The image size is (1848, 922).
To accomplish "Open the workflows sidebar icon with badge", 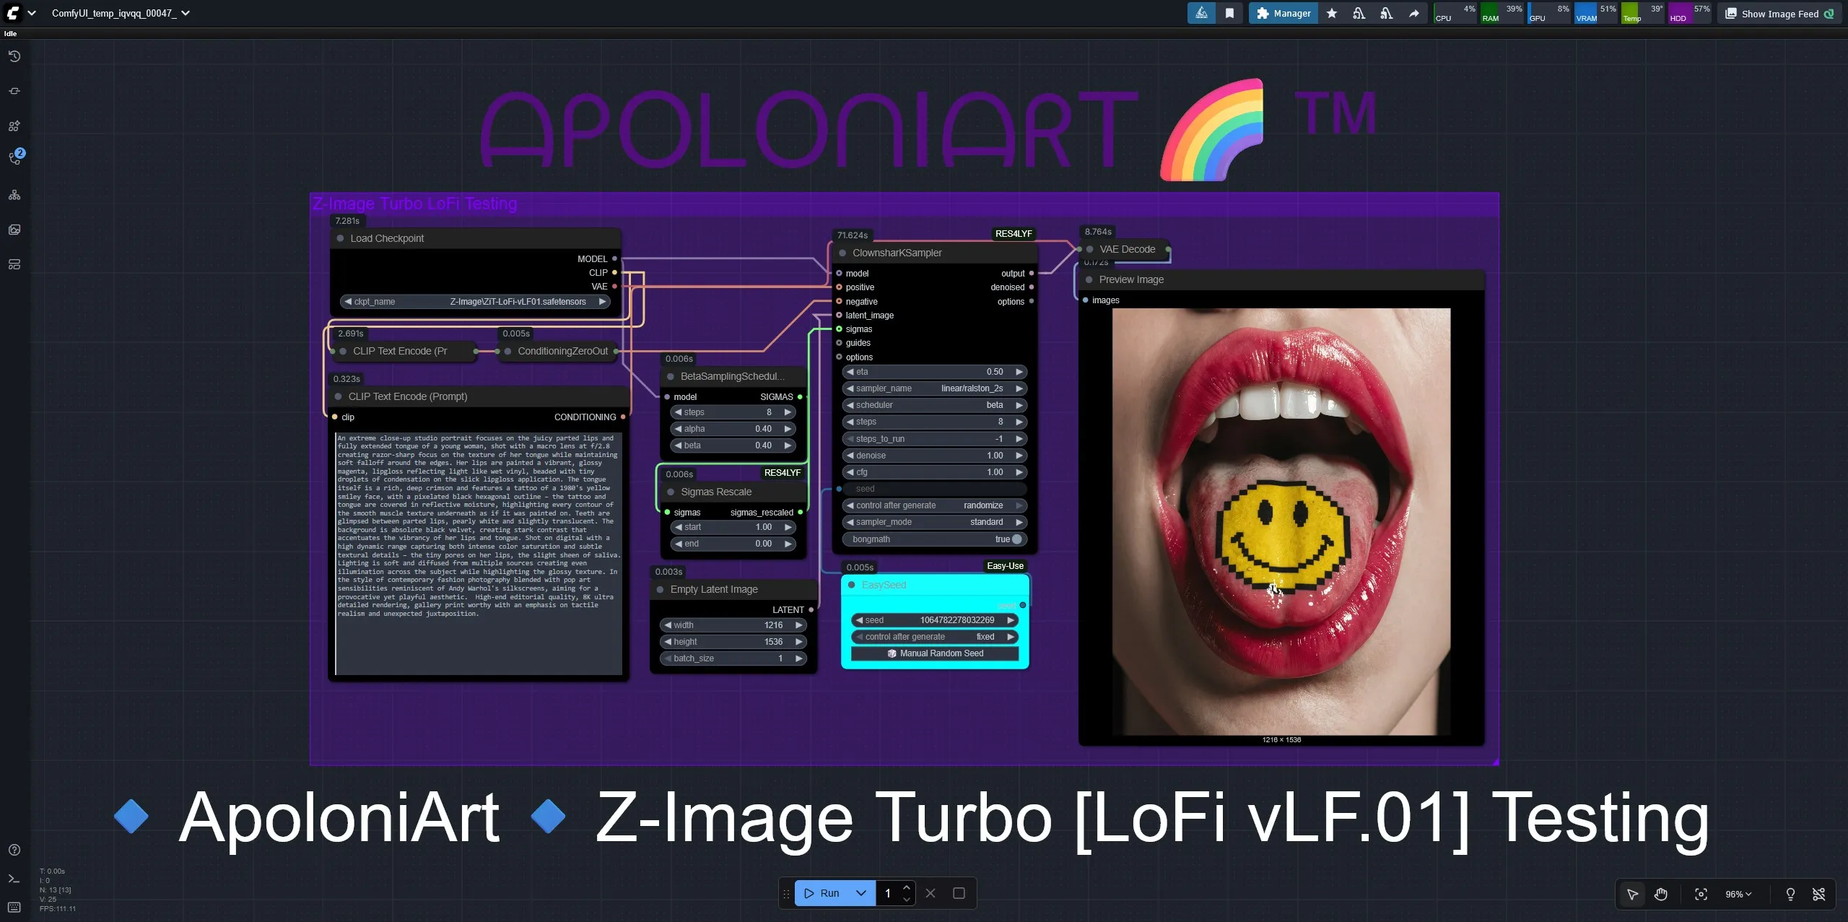I will [x=14, y=157].
